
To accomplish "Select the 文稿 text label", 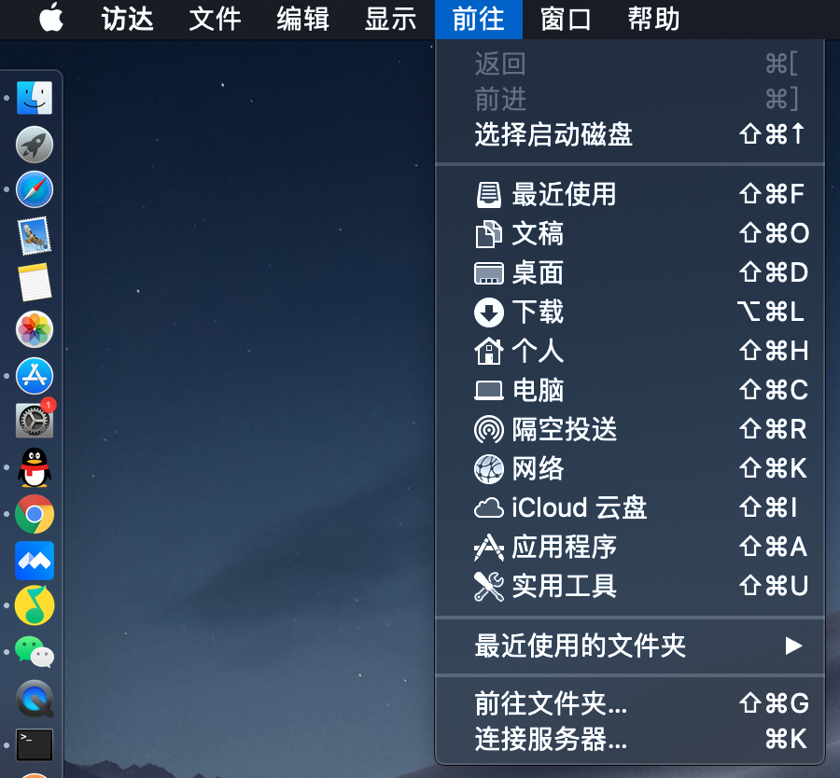I will (x=538, y=234).
